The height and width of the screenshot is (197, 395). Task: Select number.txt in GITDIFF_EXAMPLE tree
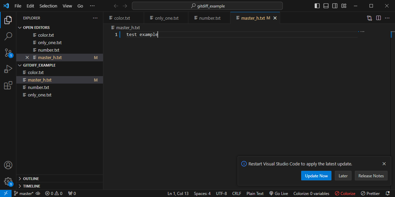[x=59, y=88]
